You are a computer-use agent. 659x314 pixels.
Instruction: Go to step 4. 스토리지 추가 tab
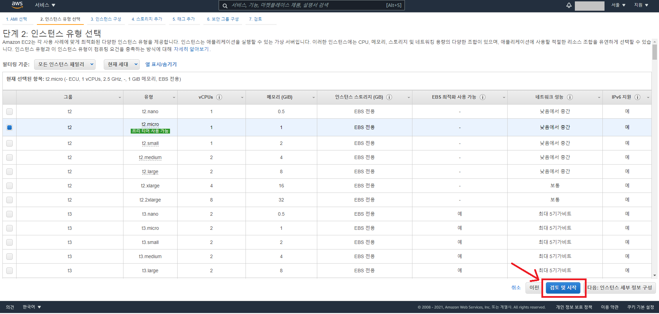(x=147, y=19)
